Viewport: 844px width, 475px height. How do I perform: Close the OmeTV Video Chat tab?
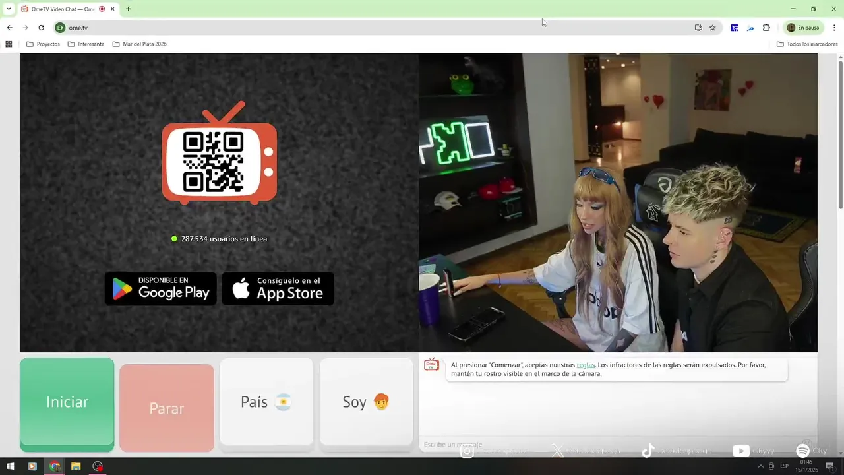point(113,9)
